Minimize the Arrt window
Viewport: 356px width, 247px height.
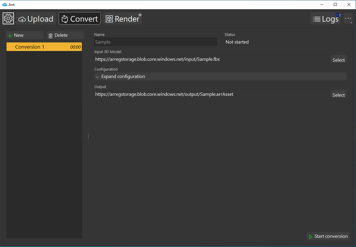322,4
